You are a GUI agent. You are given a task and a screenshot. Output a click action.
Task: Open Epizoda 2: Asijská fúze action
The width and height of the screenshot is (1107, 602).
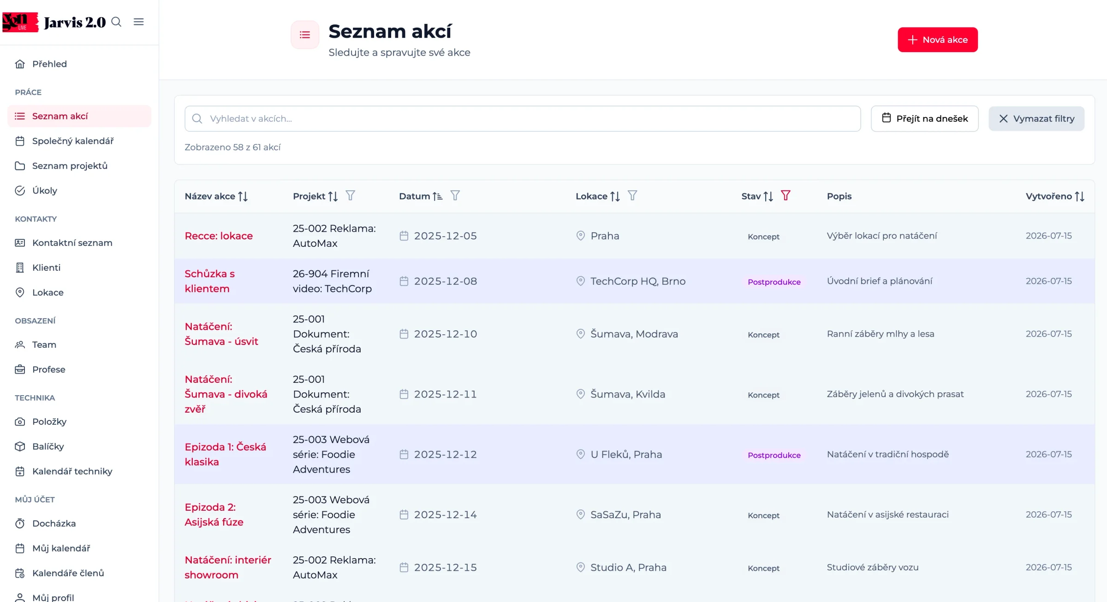[x=214, y=514]
